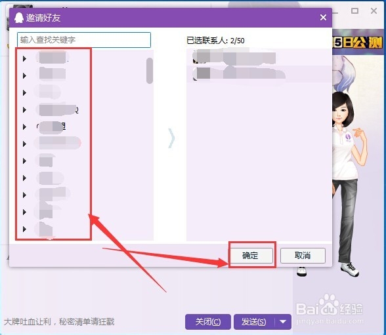This screenshot has width=386, height=335.
Task: Click the QQ penguin icon in the dialog title
Action: [x=18, y=18]
